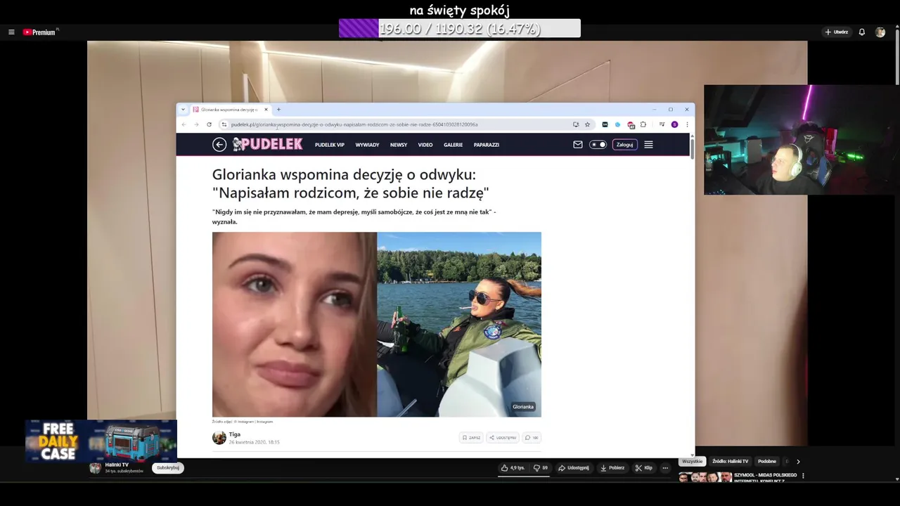Close the Glorianka browser tab
This screenshot has width=900, height=506.
tap(266, 110)
